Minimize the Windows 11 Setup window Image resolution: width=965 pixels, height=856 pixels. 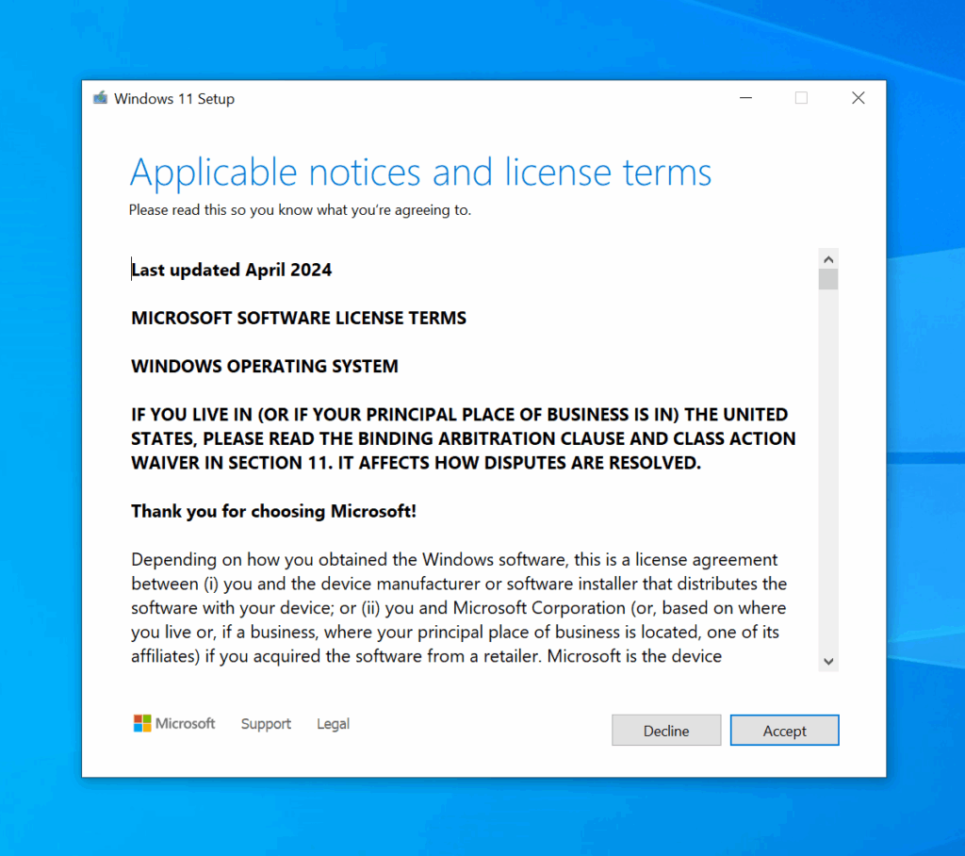pos(746,98)
